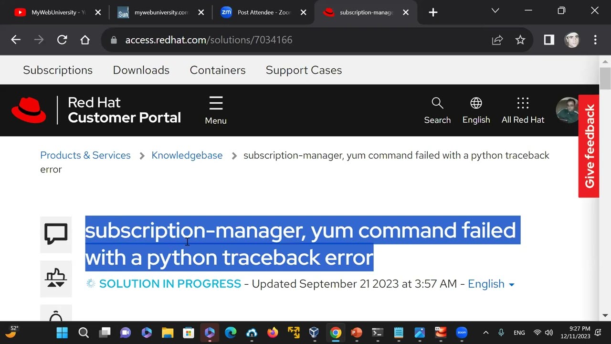Click Chrome icon in taskbar

pos(336,333)
